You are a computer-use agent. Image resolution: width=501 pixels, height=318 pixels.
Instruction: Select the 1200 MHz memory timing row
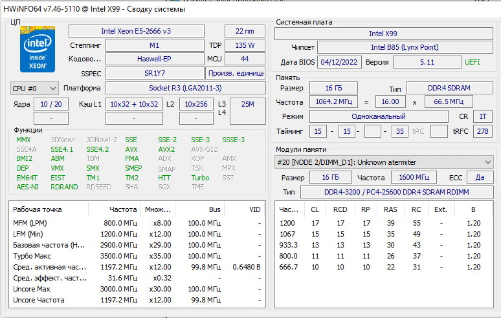click(x=382, y=223)
